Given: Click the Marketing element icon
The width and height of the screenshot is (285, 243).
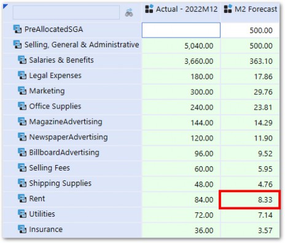Looking at the screenshot, I should 22,91.
